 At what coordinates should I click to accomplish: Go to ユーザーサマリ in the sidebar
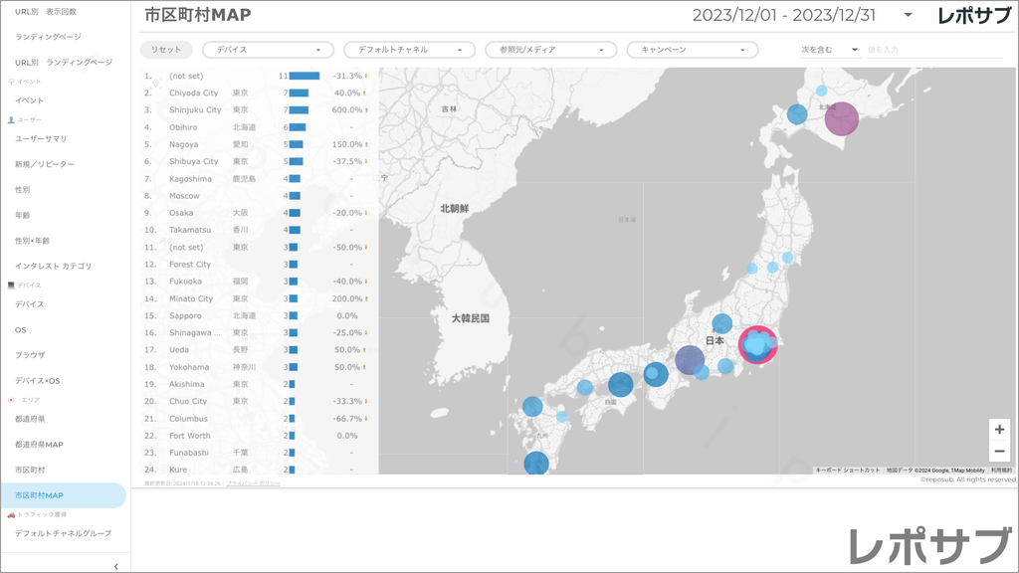tap(42, 138)
